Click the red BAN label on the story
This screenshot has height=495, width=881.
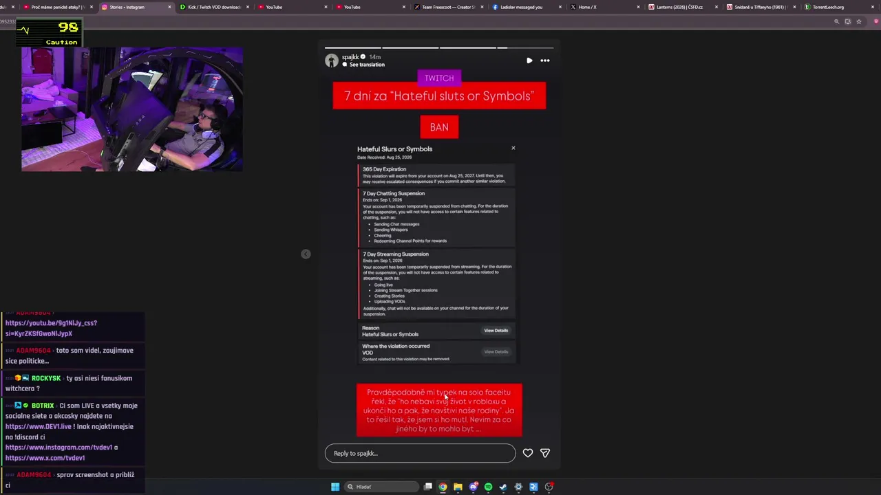click(439, 127)
